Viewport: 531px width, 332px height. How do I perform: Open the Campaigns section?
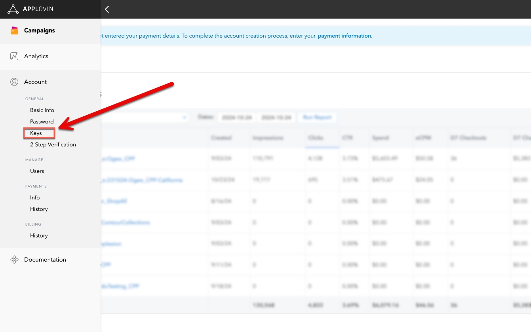(39, 30)
